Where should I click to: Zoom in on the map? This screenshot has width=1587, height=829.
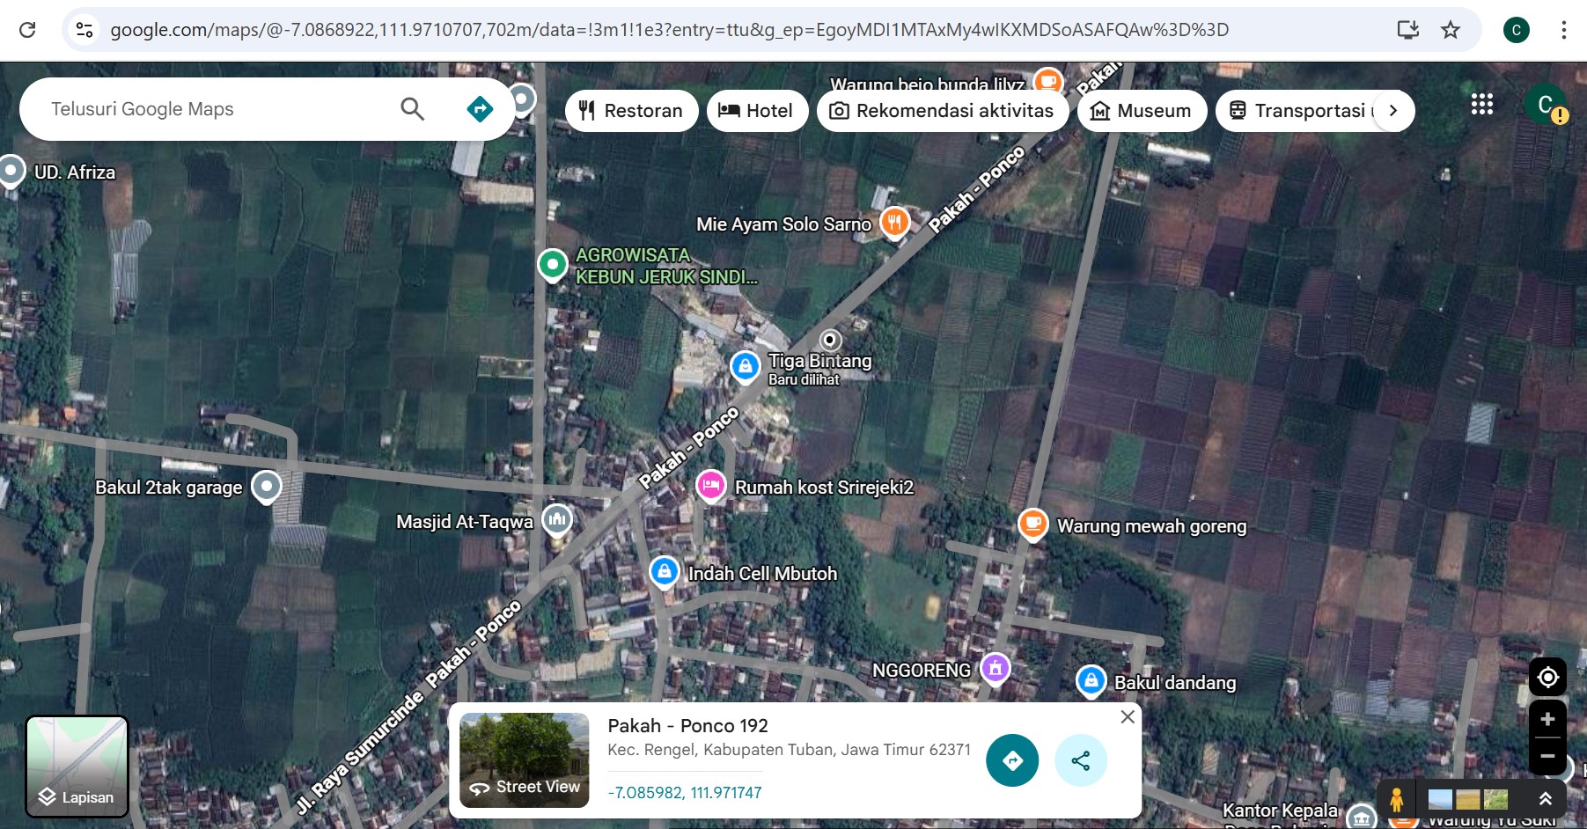click(1547, 720)
